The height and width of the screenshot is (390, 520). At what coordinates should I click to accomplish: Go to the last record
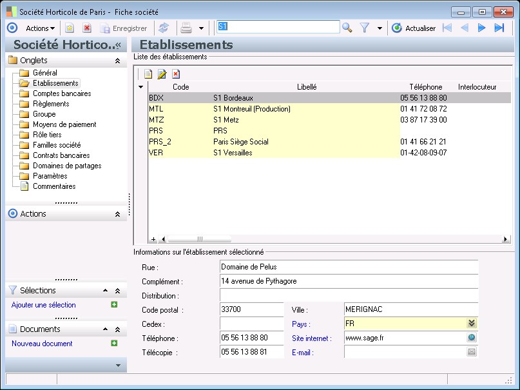pyautogui.click(x=499, y=28)
